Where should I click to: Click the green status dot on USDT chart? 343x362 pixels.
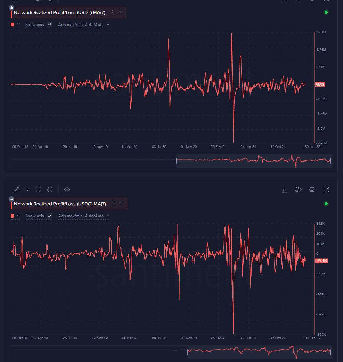326,12
